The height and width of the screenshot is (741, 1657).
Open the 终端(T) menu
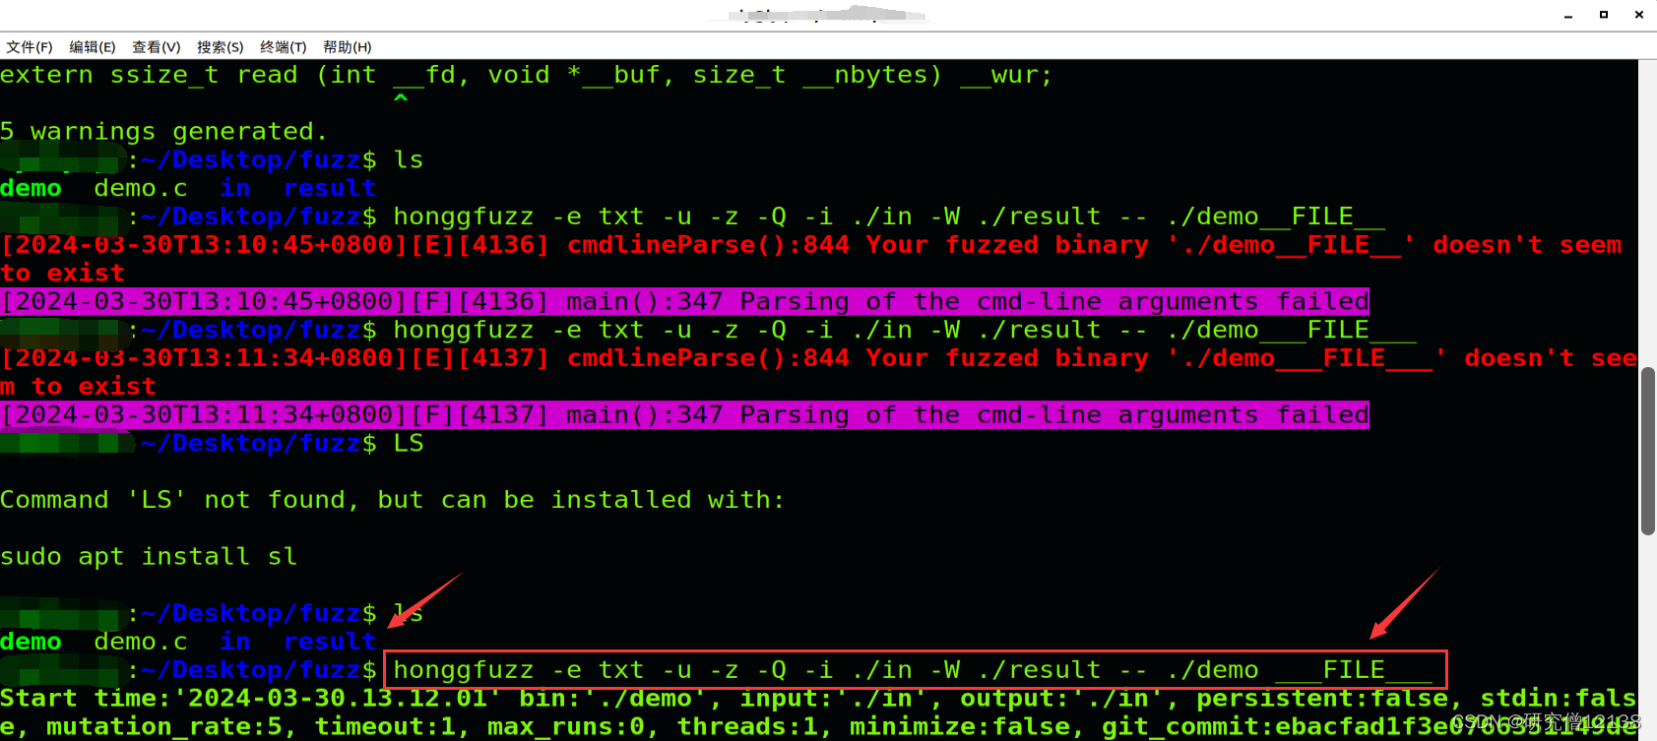(284, 47)
